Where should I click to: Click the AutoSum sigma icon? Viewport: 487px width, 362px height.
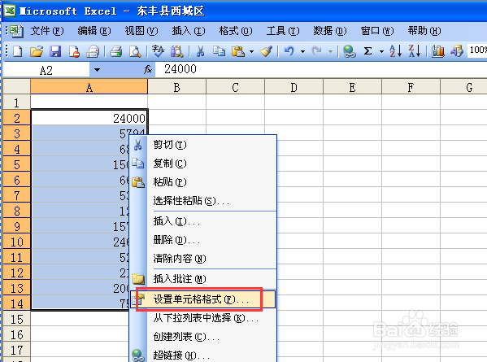coord(367,51)
